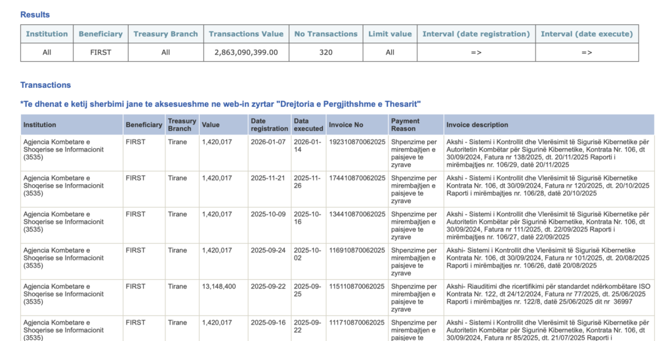This screenshot has width=672, height=341.
Task: Select the 320 transactions count cell
Action: (x=326, y=52)
